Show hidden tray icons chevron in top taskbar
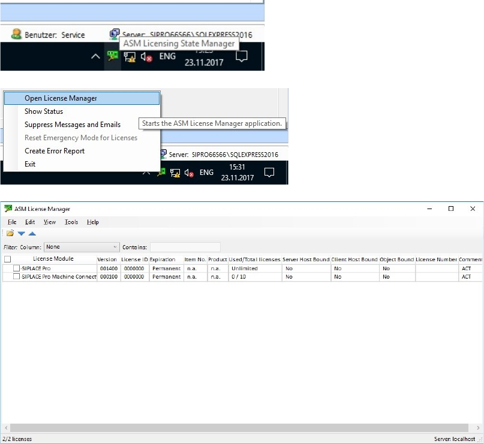 pos(96,56)
